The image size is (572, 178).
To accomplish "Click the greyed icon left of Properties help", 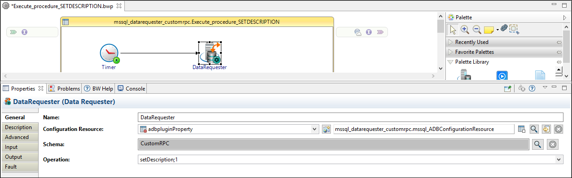I will point(522,89).
